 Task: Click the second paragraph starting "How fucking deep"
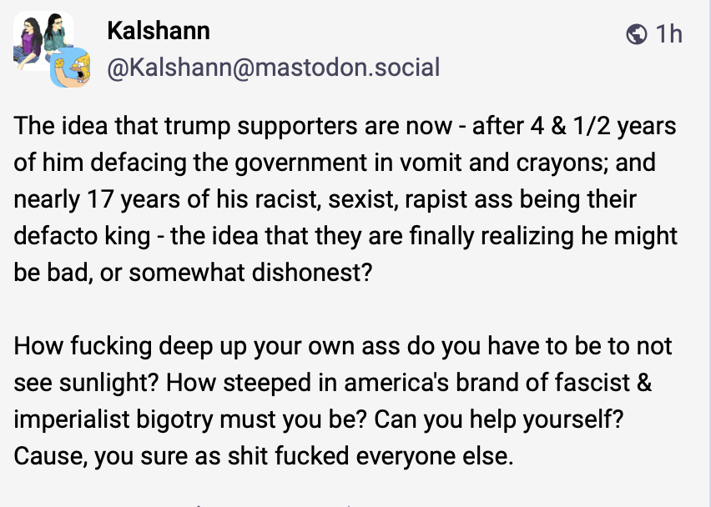click(x=343, y=400)
